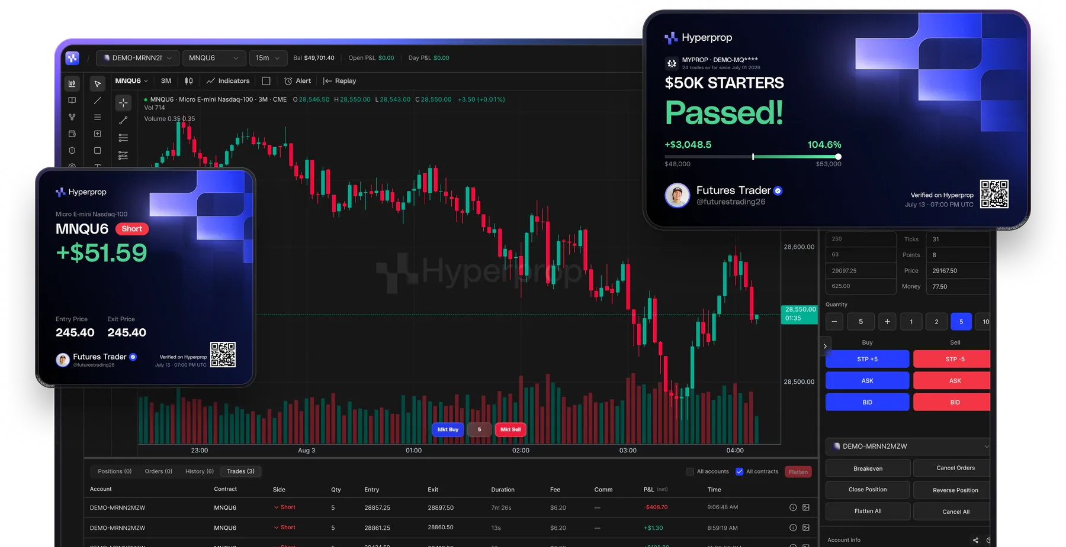Click the Reverse Position button
1066x547 pixels.
(952, 490)
